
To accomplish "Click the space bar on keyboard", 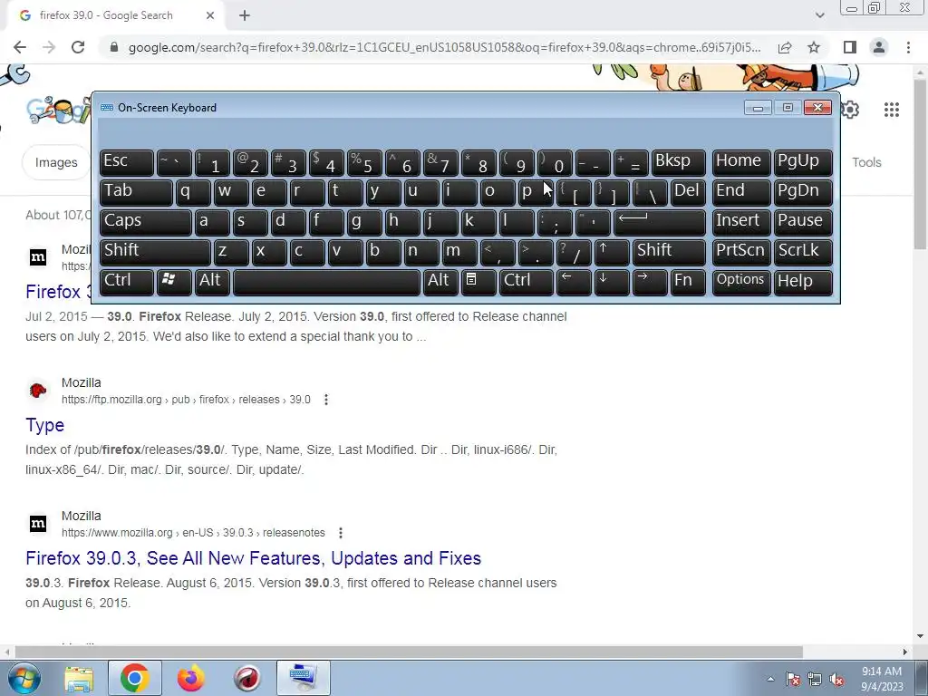I will [x=326, y=282].
